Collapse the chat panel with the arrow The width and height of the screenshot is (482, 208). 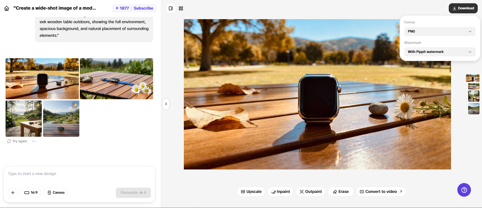166,104
